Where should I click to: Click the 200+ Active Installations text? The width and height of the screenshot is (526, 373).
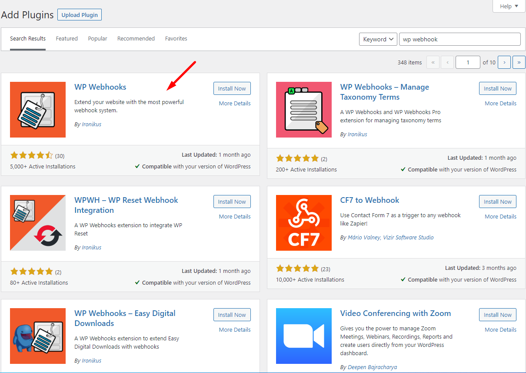click(x=306, y=170)
